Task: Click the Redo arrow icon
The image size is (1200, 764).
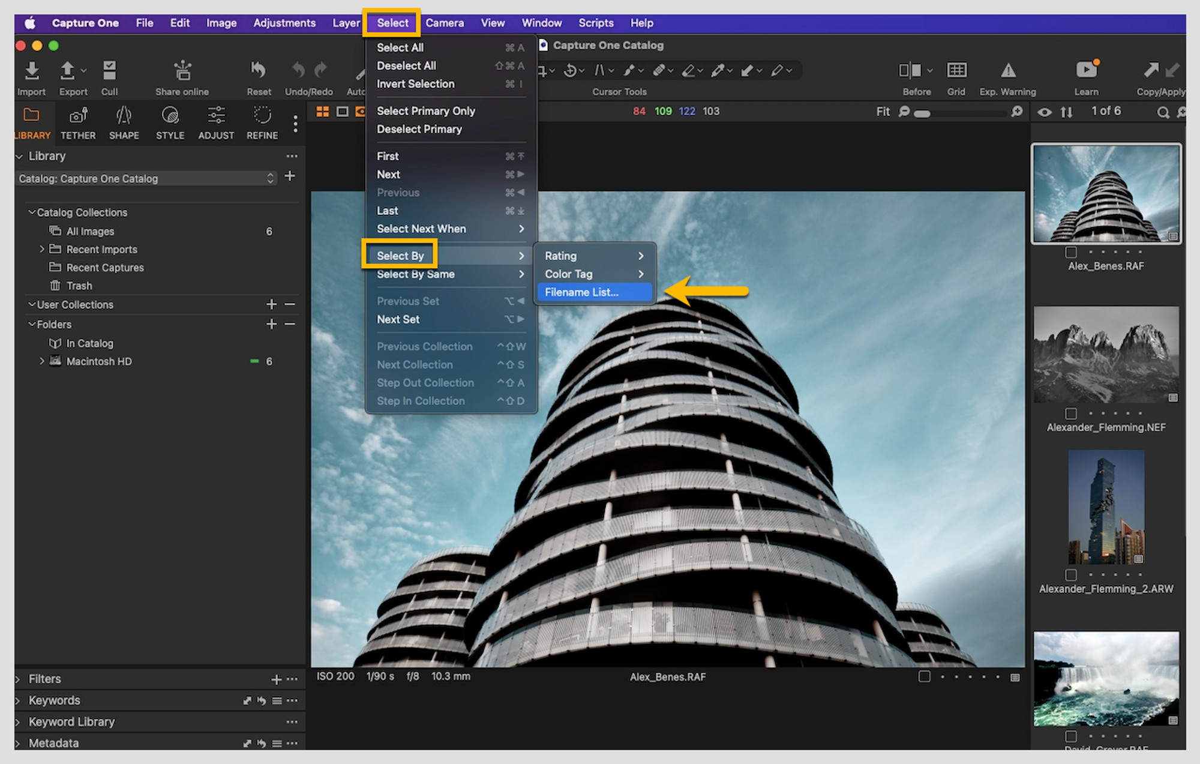Action: [321, 70]
